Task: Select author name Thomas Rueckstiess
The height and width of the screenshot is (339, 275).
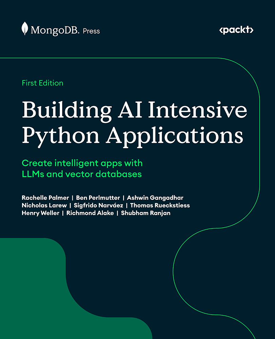Action: point(160,205)
